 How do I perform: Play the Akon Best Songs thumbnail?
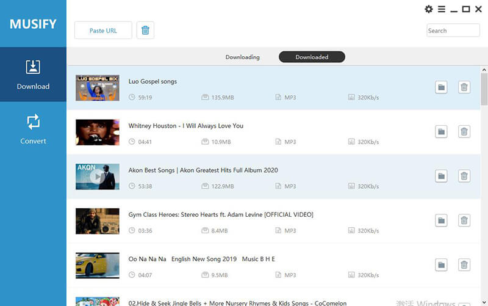[98, 177]
